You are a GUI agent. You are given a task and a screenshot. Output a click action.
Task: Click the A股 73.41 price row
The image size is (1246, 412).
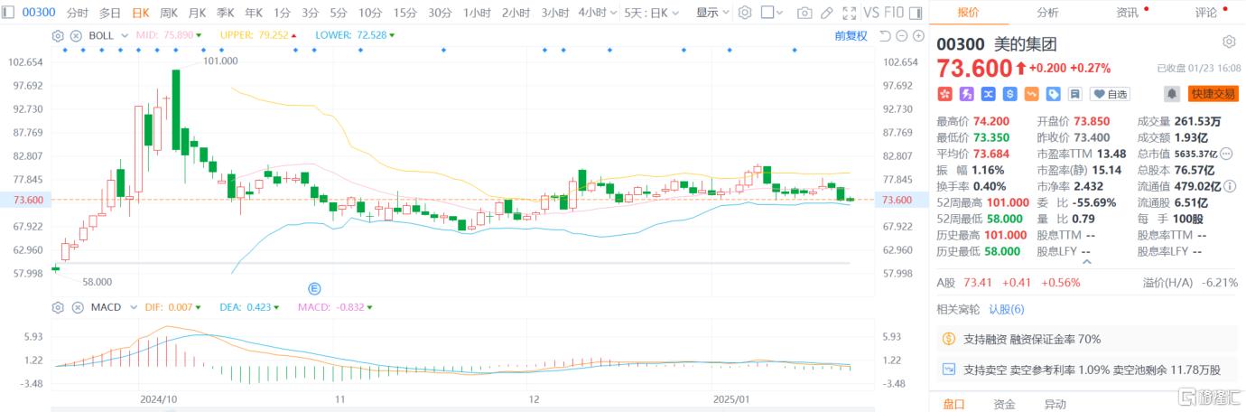pos(1086,282)
